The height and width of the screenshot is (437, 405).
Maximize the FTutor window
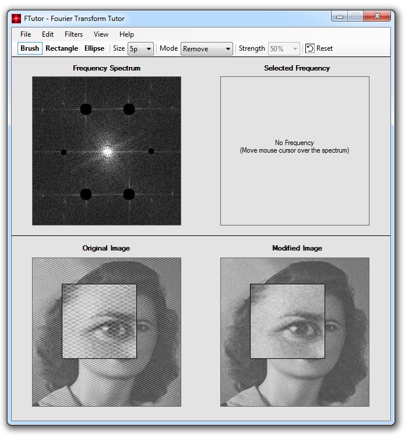355,16
